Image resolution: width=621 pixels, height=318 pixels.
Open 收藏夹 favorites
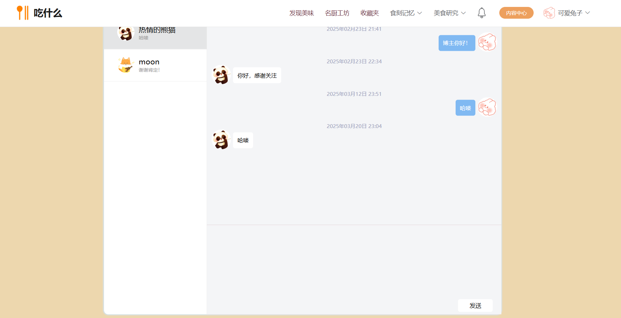(370, 13)
